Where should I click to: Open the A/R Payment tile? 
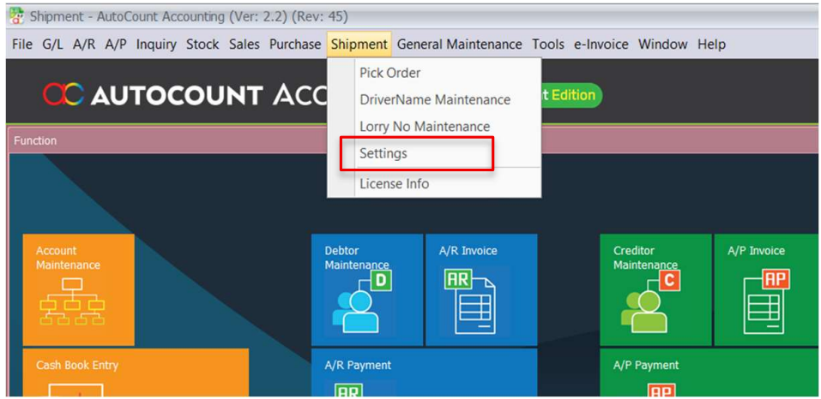pyautogui.click(x=424, y=372)
